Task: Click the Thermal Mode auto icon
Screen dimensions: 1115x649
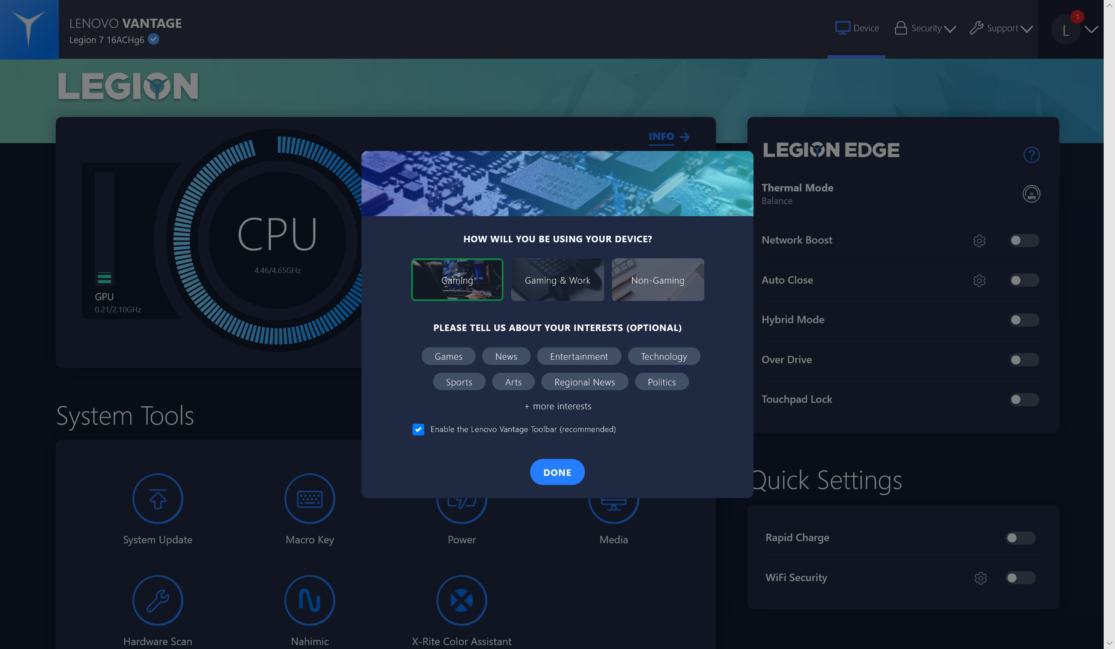Action: pyautogui.click(x=1031, y=194)
